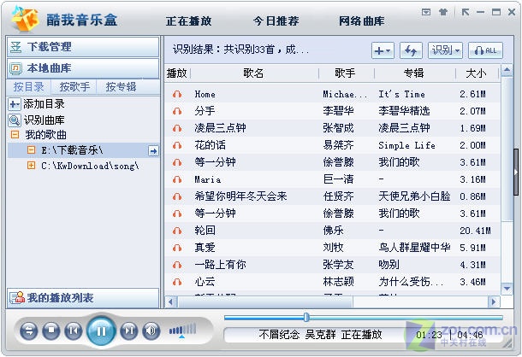
Task: Switch to the 按专辑 tab
Action: click(121, 87)
